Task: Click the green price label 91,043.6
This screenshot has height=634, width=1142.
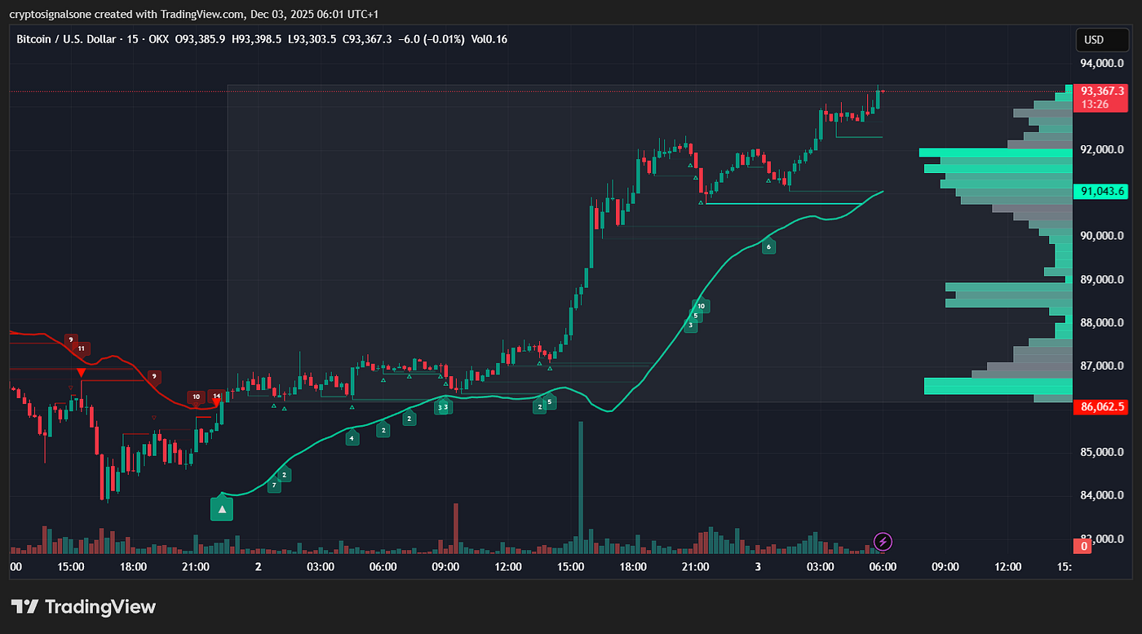Action: click(1101, 192)
